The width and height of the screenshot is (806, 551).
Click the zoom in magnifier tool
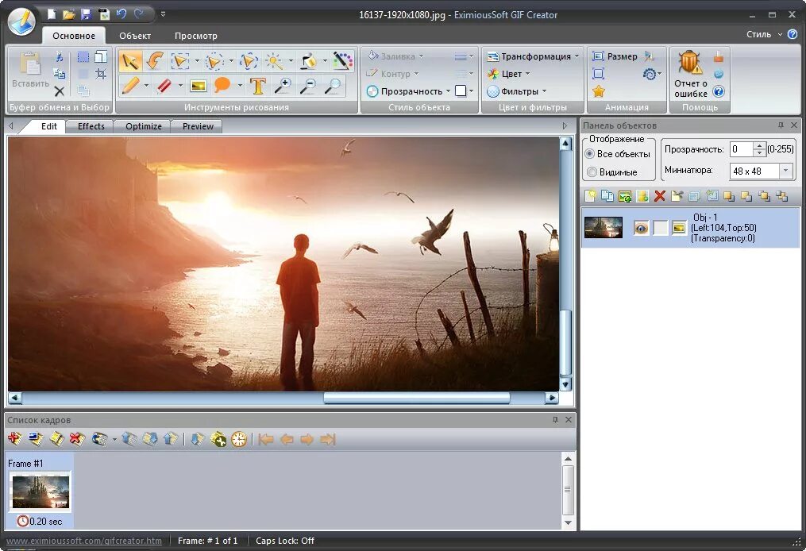click(282, 86)
